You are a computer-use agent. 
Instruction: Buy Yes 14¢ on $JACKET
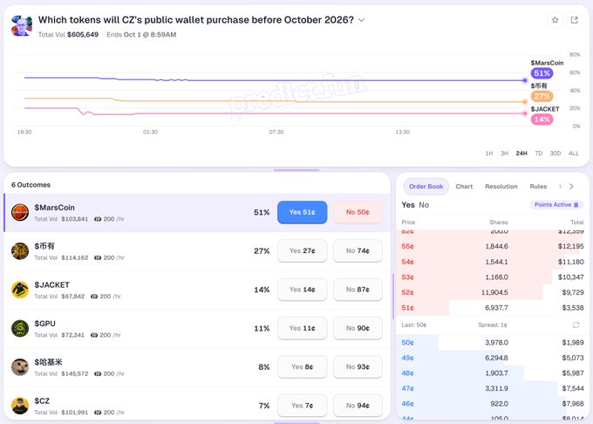click(x=303, y=290)
